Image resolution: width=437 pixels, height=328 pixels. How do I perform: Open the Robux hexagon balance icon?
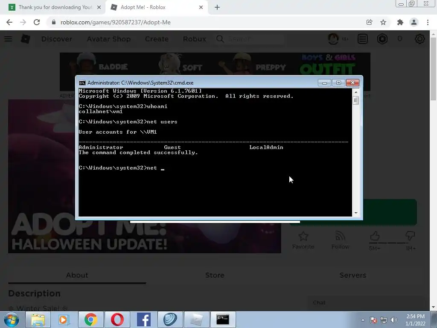click(x=382, y=39)
